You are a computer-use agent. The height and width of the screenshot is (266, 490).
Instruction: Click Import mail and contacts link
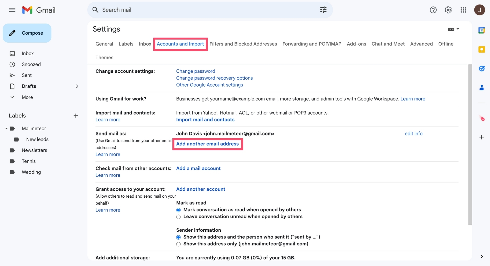pyautogui.click(x=205, y=120)
